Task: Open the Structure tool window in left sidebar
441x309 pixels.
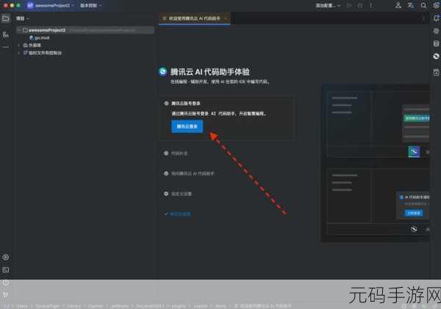Action: (x=5, y=34)
